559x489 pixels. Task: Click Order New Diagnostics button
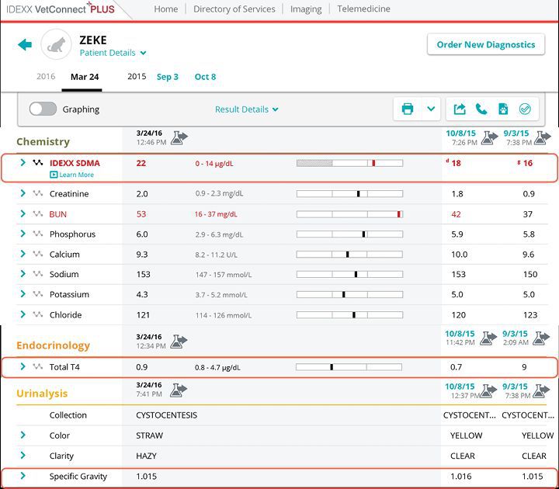(485, 45)
